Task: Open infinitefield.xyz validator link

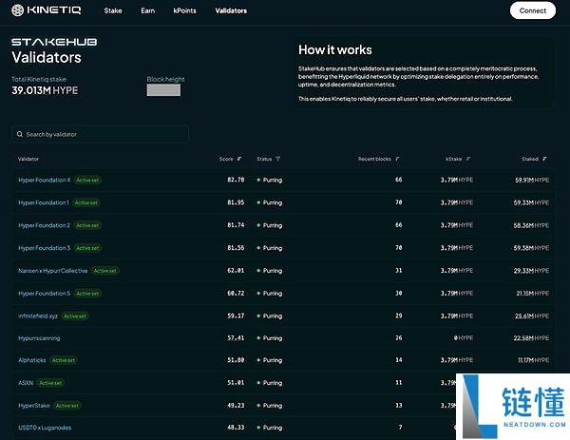Action: pyautogui.click(x=38, y=316)
